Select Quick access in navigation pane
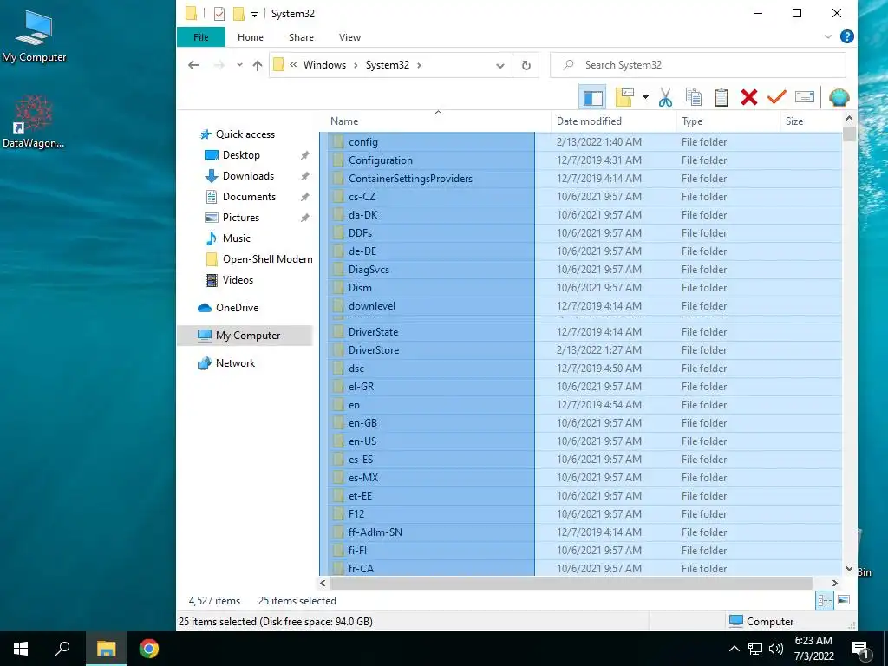The image size is (888, 666). tap(245, 134)
